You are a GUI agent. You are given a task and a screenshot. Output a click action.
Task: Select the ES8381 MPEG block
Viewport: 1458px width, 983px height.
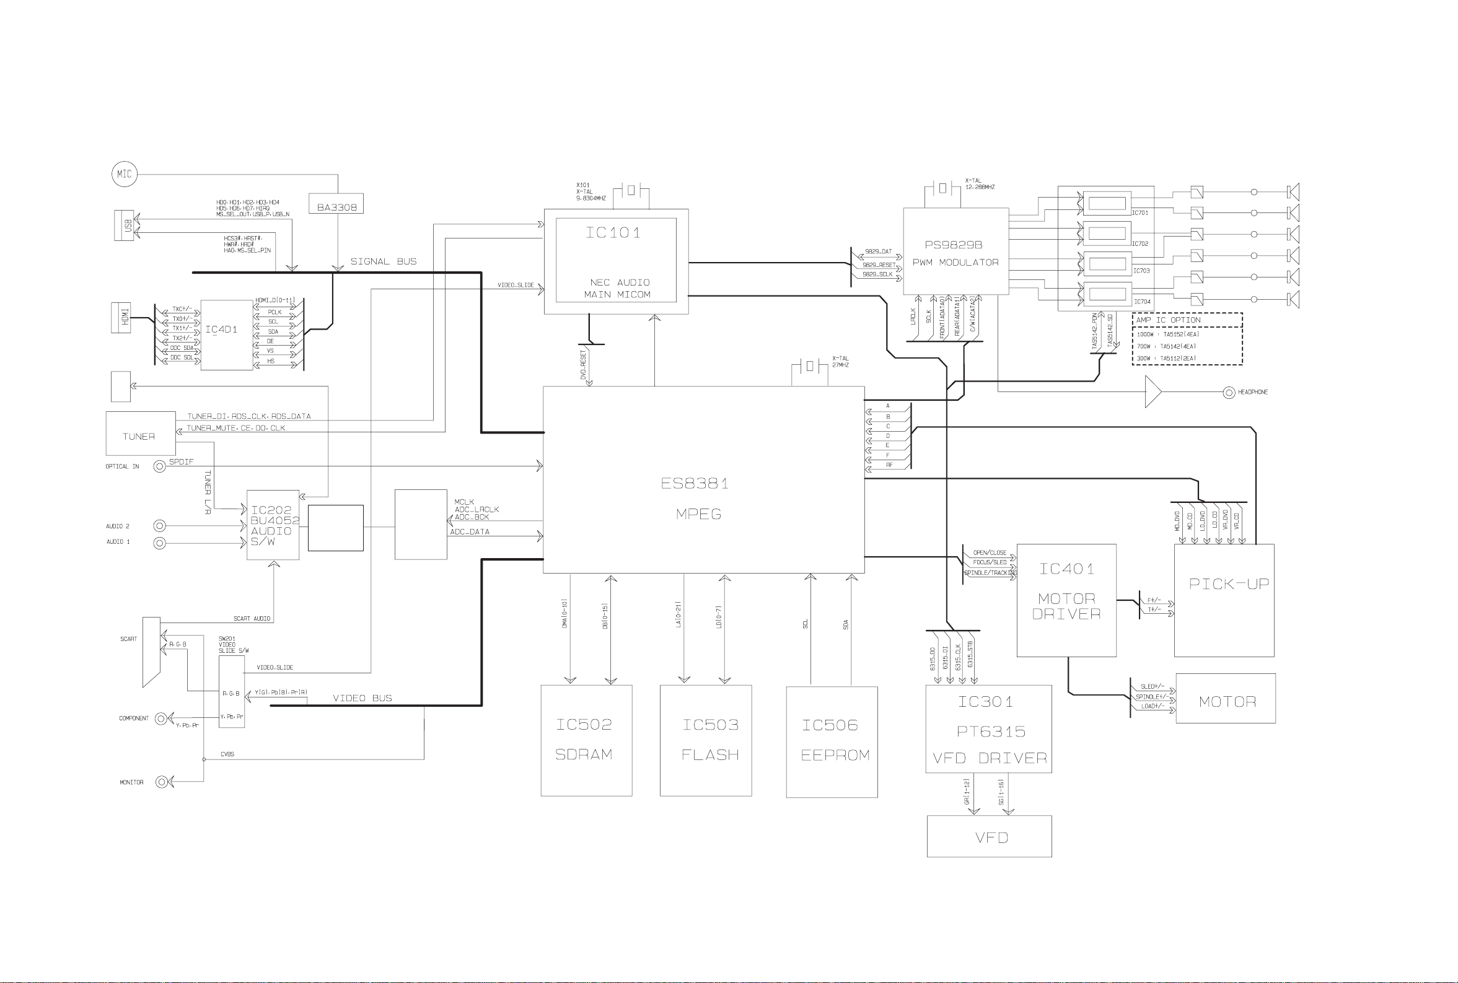pyautogui.click(x=704, y=479)
